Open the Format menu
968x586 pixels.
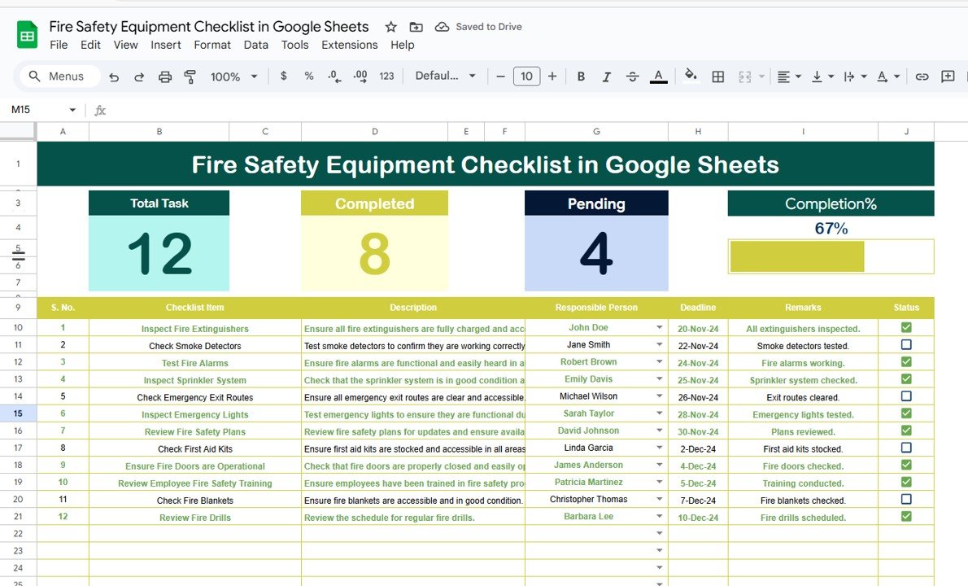[x=212, y=45]
